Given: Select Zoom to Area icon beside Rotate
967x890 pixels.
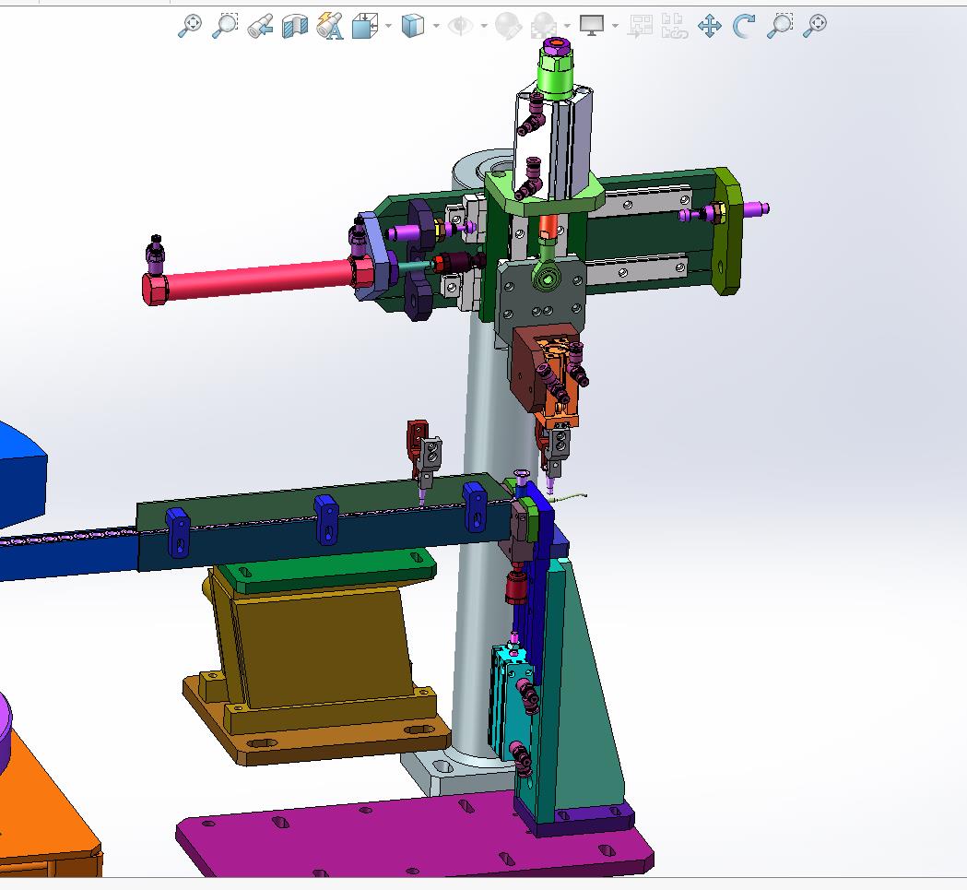Looking at the screenshot, I should (780, 26).
